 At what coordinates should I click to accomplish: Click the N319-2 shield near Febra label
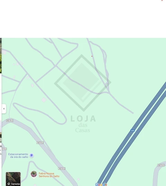pyautogui.click(x=62, y=168)
